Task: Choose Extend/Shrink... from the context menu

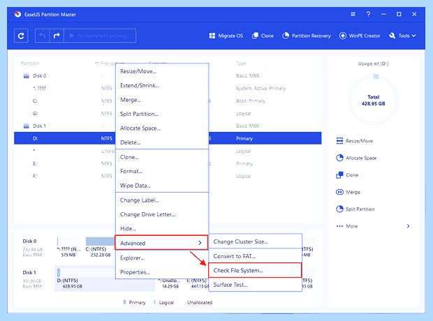Action: pyautogui.click(x=162, y=86)
